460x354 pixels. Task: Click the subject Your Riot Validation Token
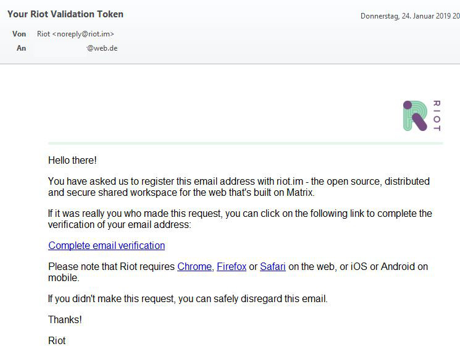(65, 14)
